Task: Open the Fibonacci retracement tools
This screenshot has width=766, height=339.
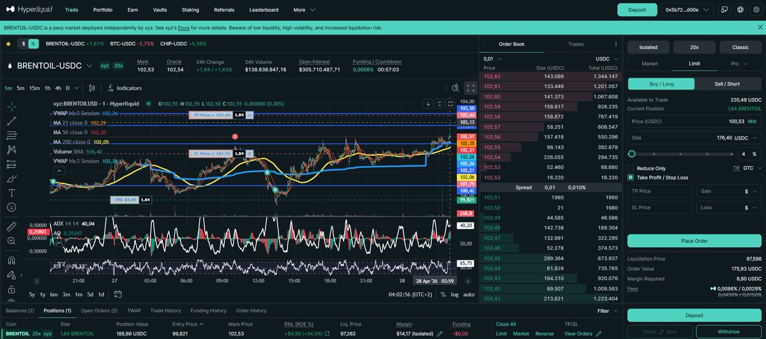Action: coord(11,136)
